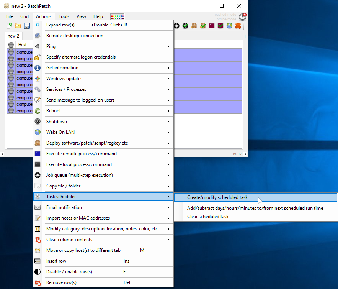Click the Shutdown power icon
The image size is (338, 289).
point(38,122)
